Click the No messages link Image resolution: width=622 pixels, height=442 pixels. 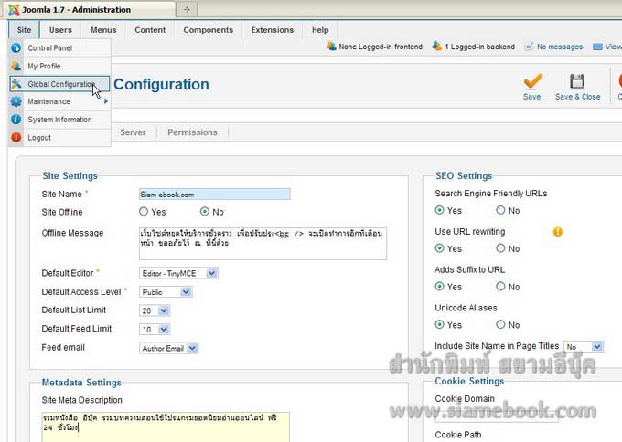(560, 47)
